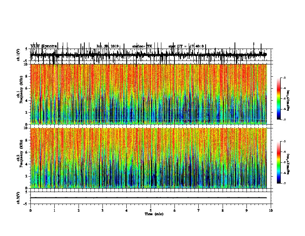Click the "6" kHz tick on ch.1 frequency axis
This screenshot has height=236, width=305.
[x=27, y=88]
